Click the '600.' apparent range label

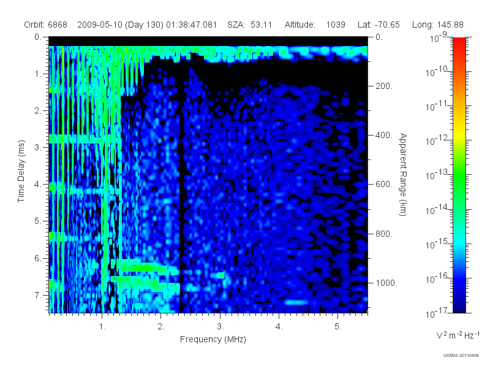pos(384,185)
